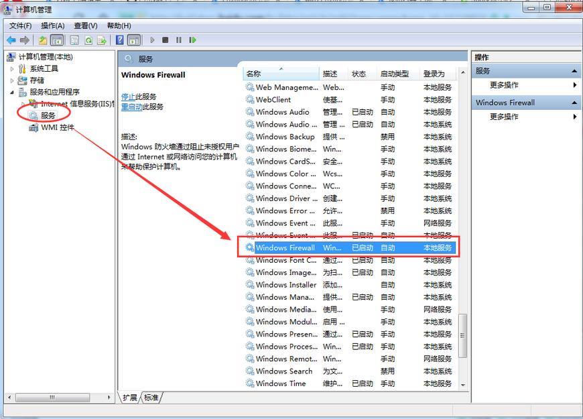Screen dimensions: 583x419
Task: Open the 文件(F) menu
Action: [21, 25]
